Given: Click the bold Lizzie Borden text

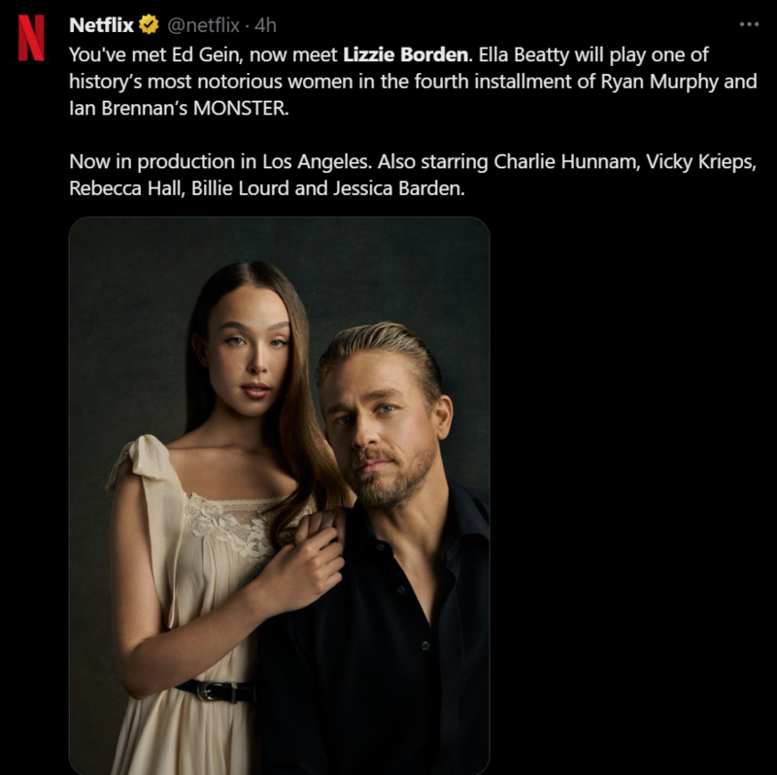Looking at the screenshot, I should point(405,54).
